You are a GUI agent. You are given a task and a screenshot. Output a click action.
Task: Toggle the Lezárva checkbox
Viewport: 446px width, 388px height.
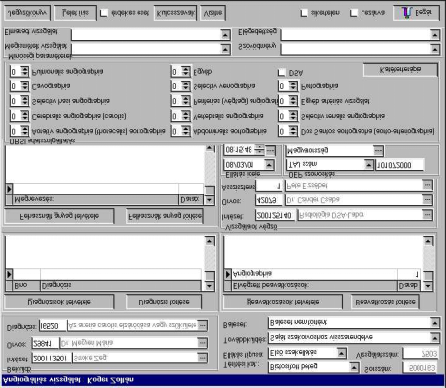point(354,13)
